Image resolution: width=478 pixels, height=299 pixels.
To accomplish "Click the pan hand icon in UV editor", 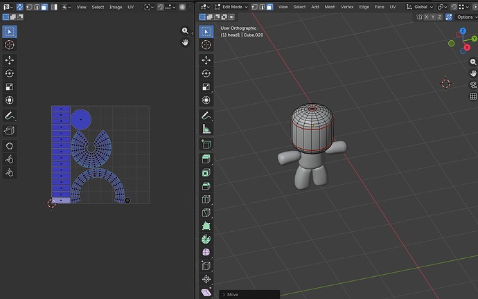I will 185,42.
